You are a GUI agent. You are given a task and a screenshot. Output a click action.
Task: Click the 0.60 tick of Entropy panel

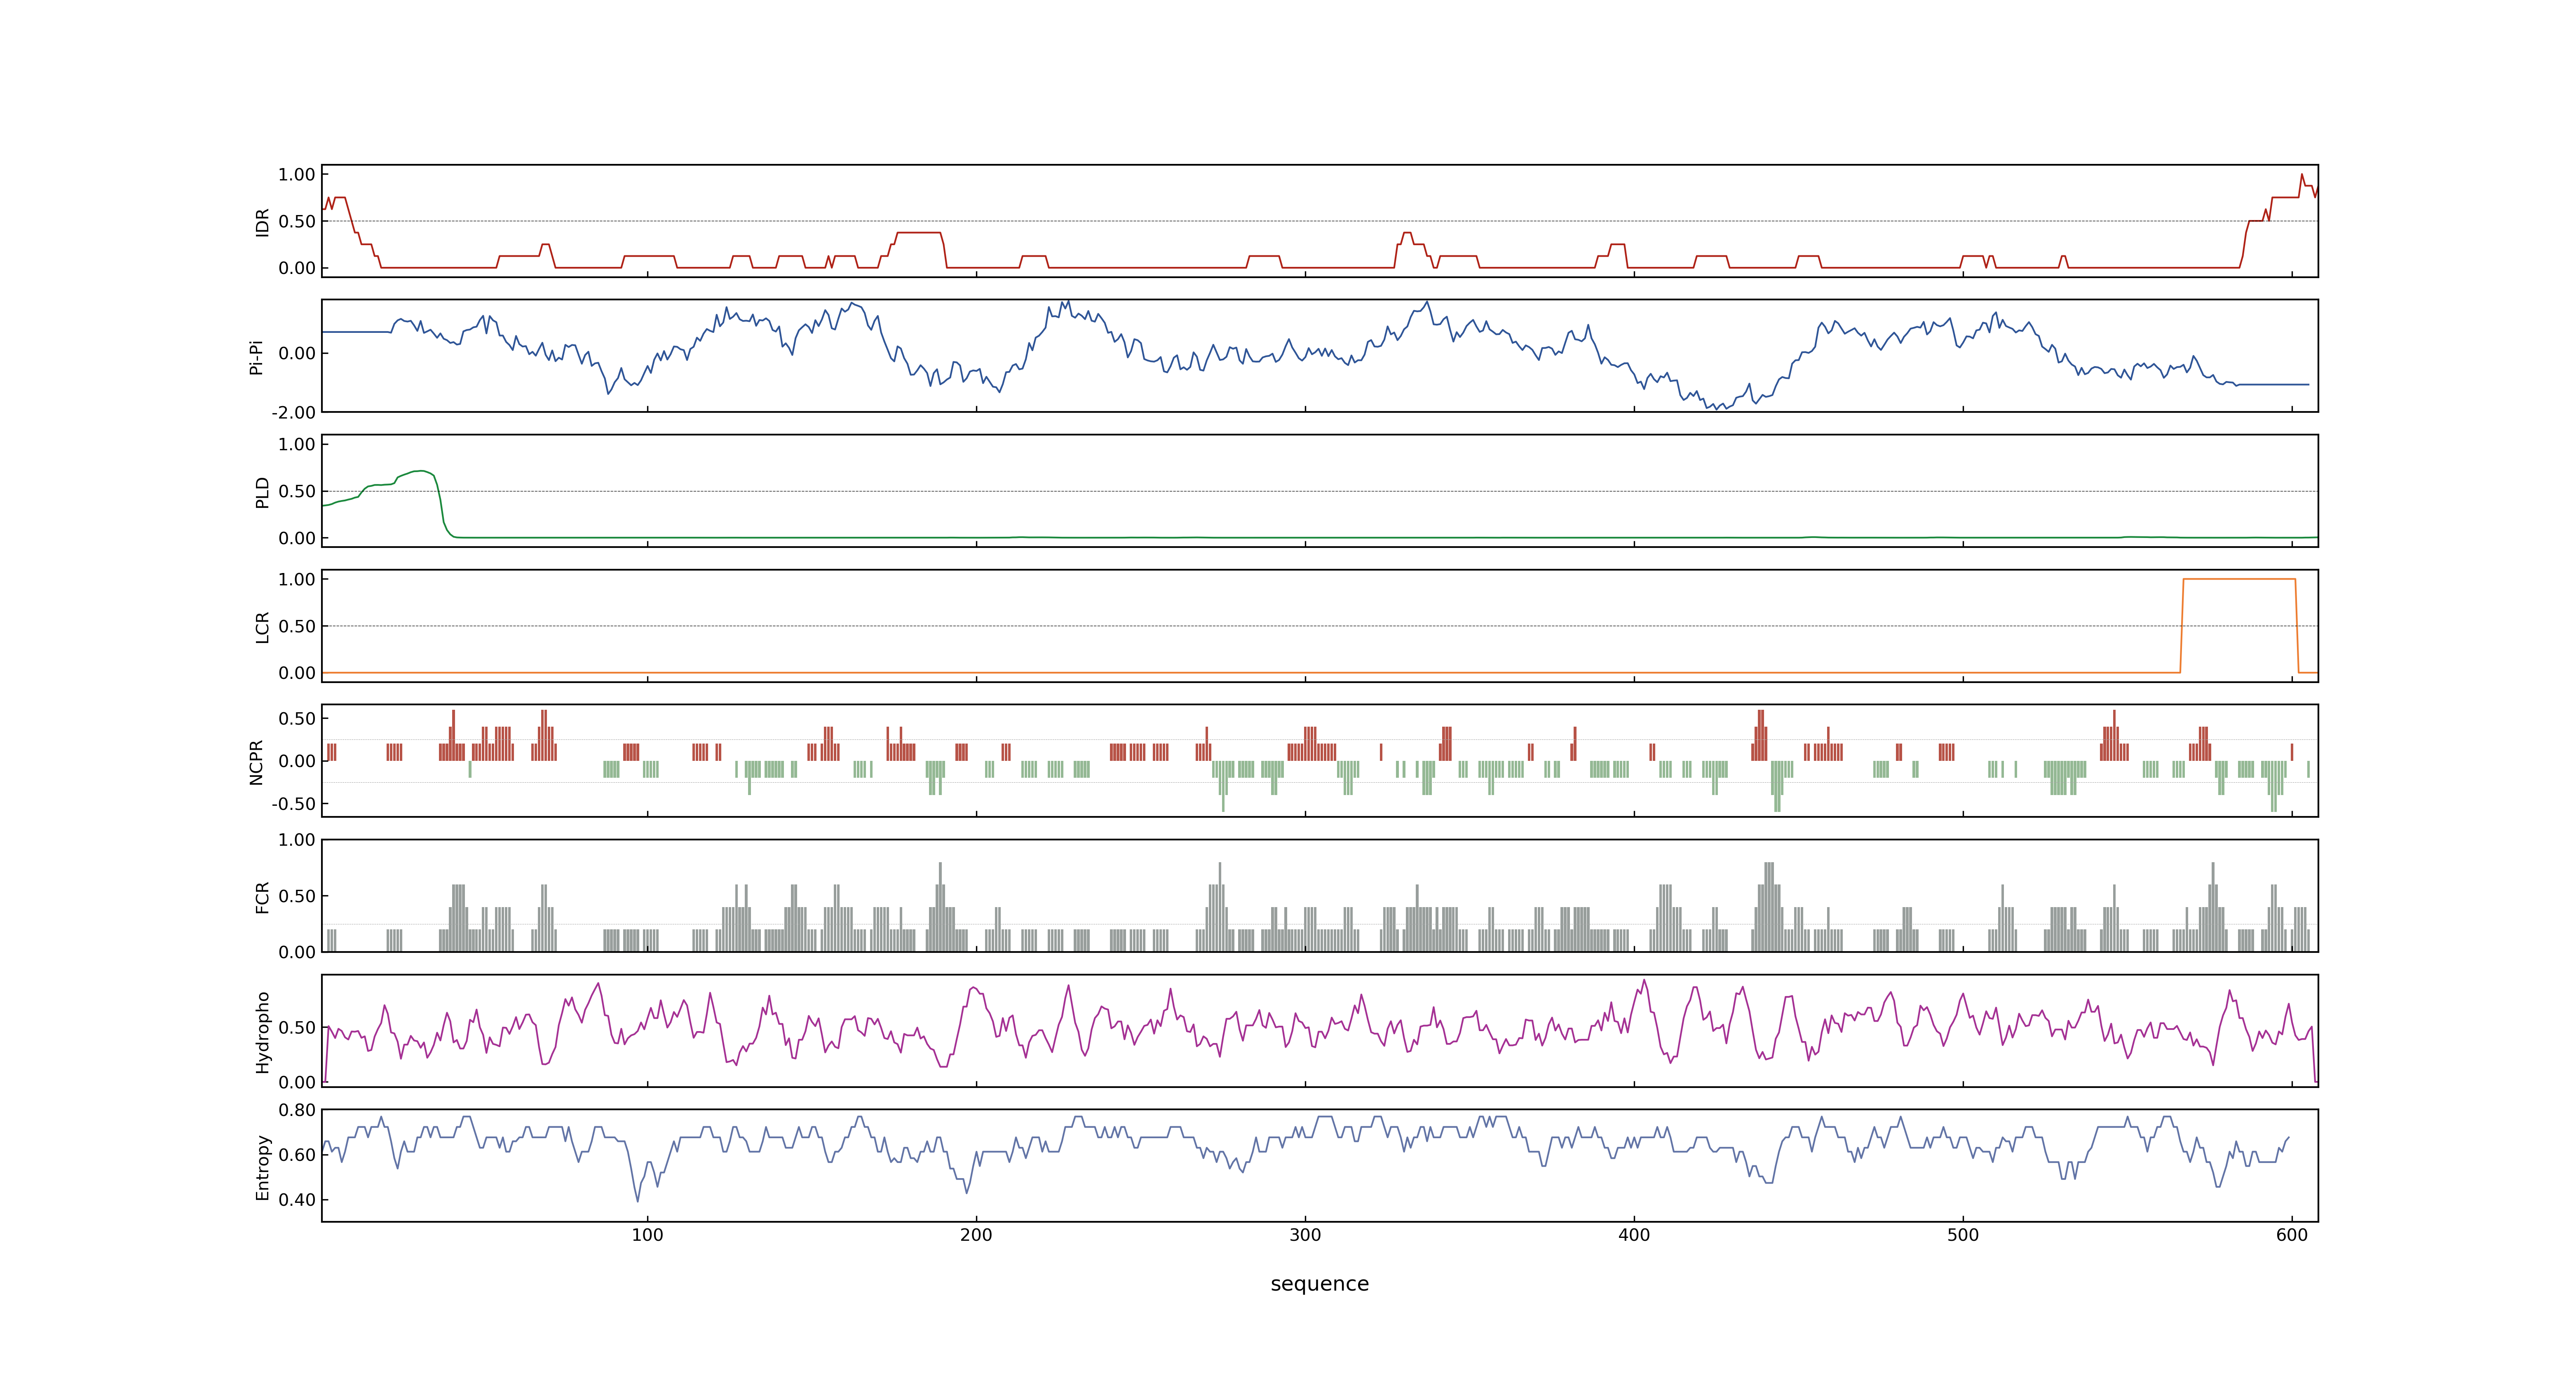[x=297, y=1154]
